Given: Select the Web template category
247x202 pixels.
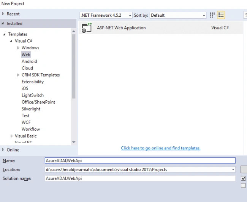Looking at the screenshot, I should [x=26, y=55].
